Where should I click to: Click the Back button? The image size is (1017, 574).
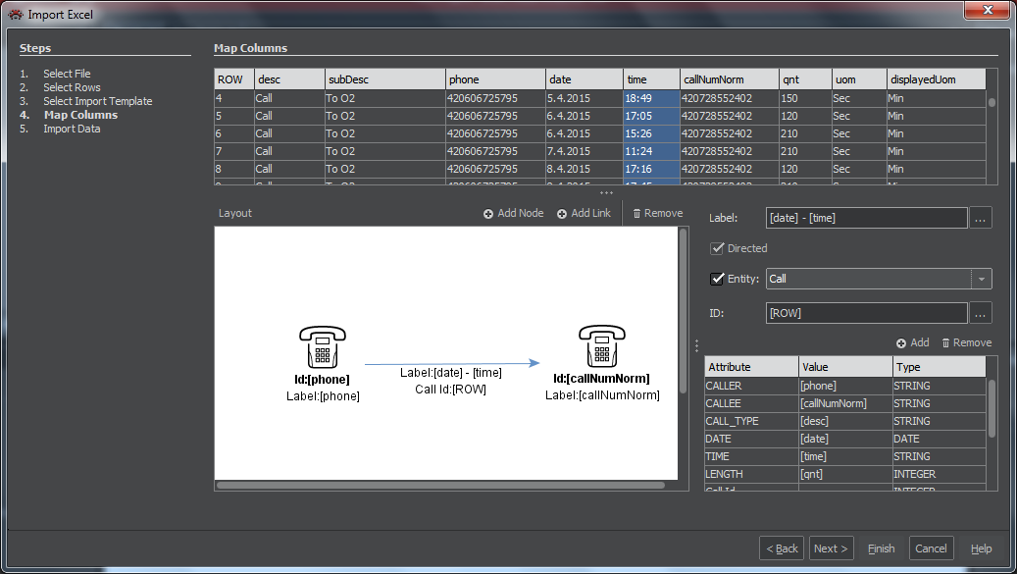tap(782, 548)
